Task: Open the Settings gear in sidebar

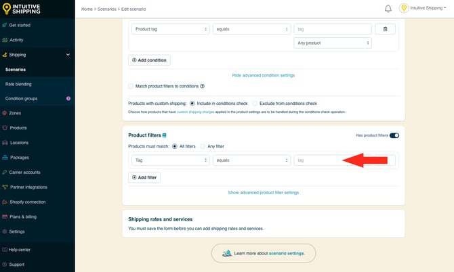Action: (x=17, y=231)
